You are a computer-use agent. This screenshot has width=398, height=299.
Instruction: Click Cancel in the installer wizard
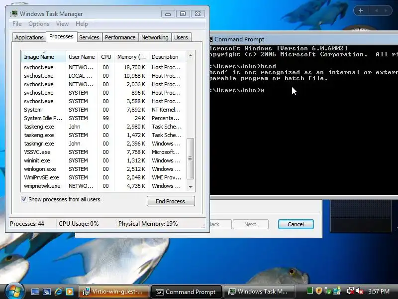click(x=296, y=224)
